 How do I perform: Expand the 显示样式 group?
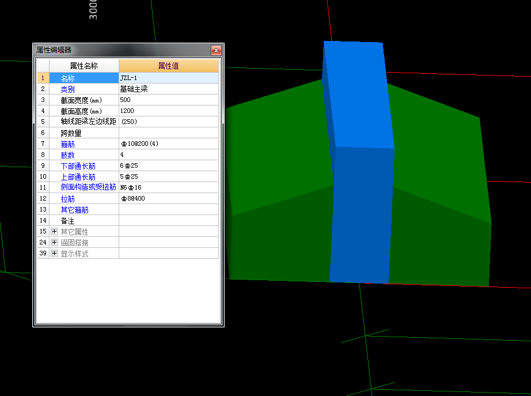point(54,253)
